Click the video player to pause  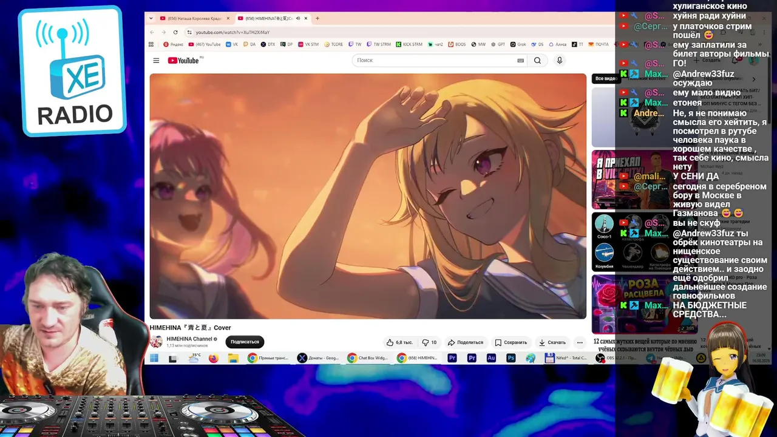[368, 196]
